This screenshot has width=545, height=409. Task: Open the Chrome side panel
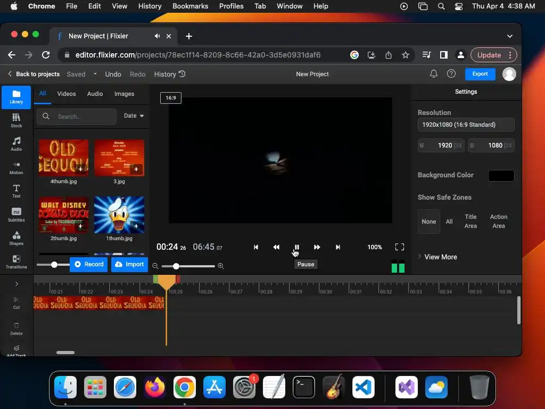pyautogui.click(x=443, y=55)
